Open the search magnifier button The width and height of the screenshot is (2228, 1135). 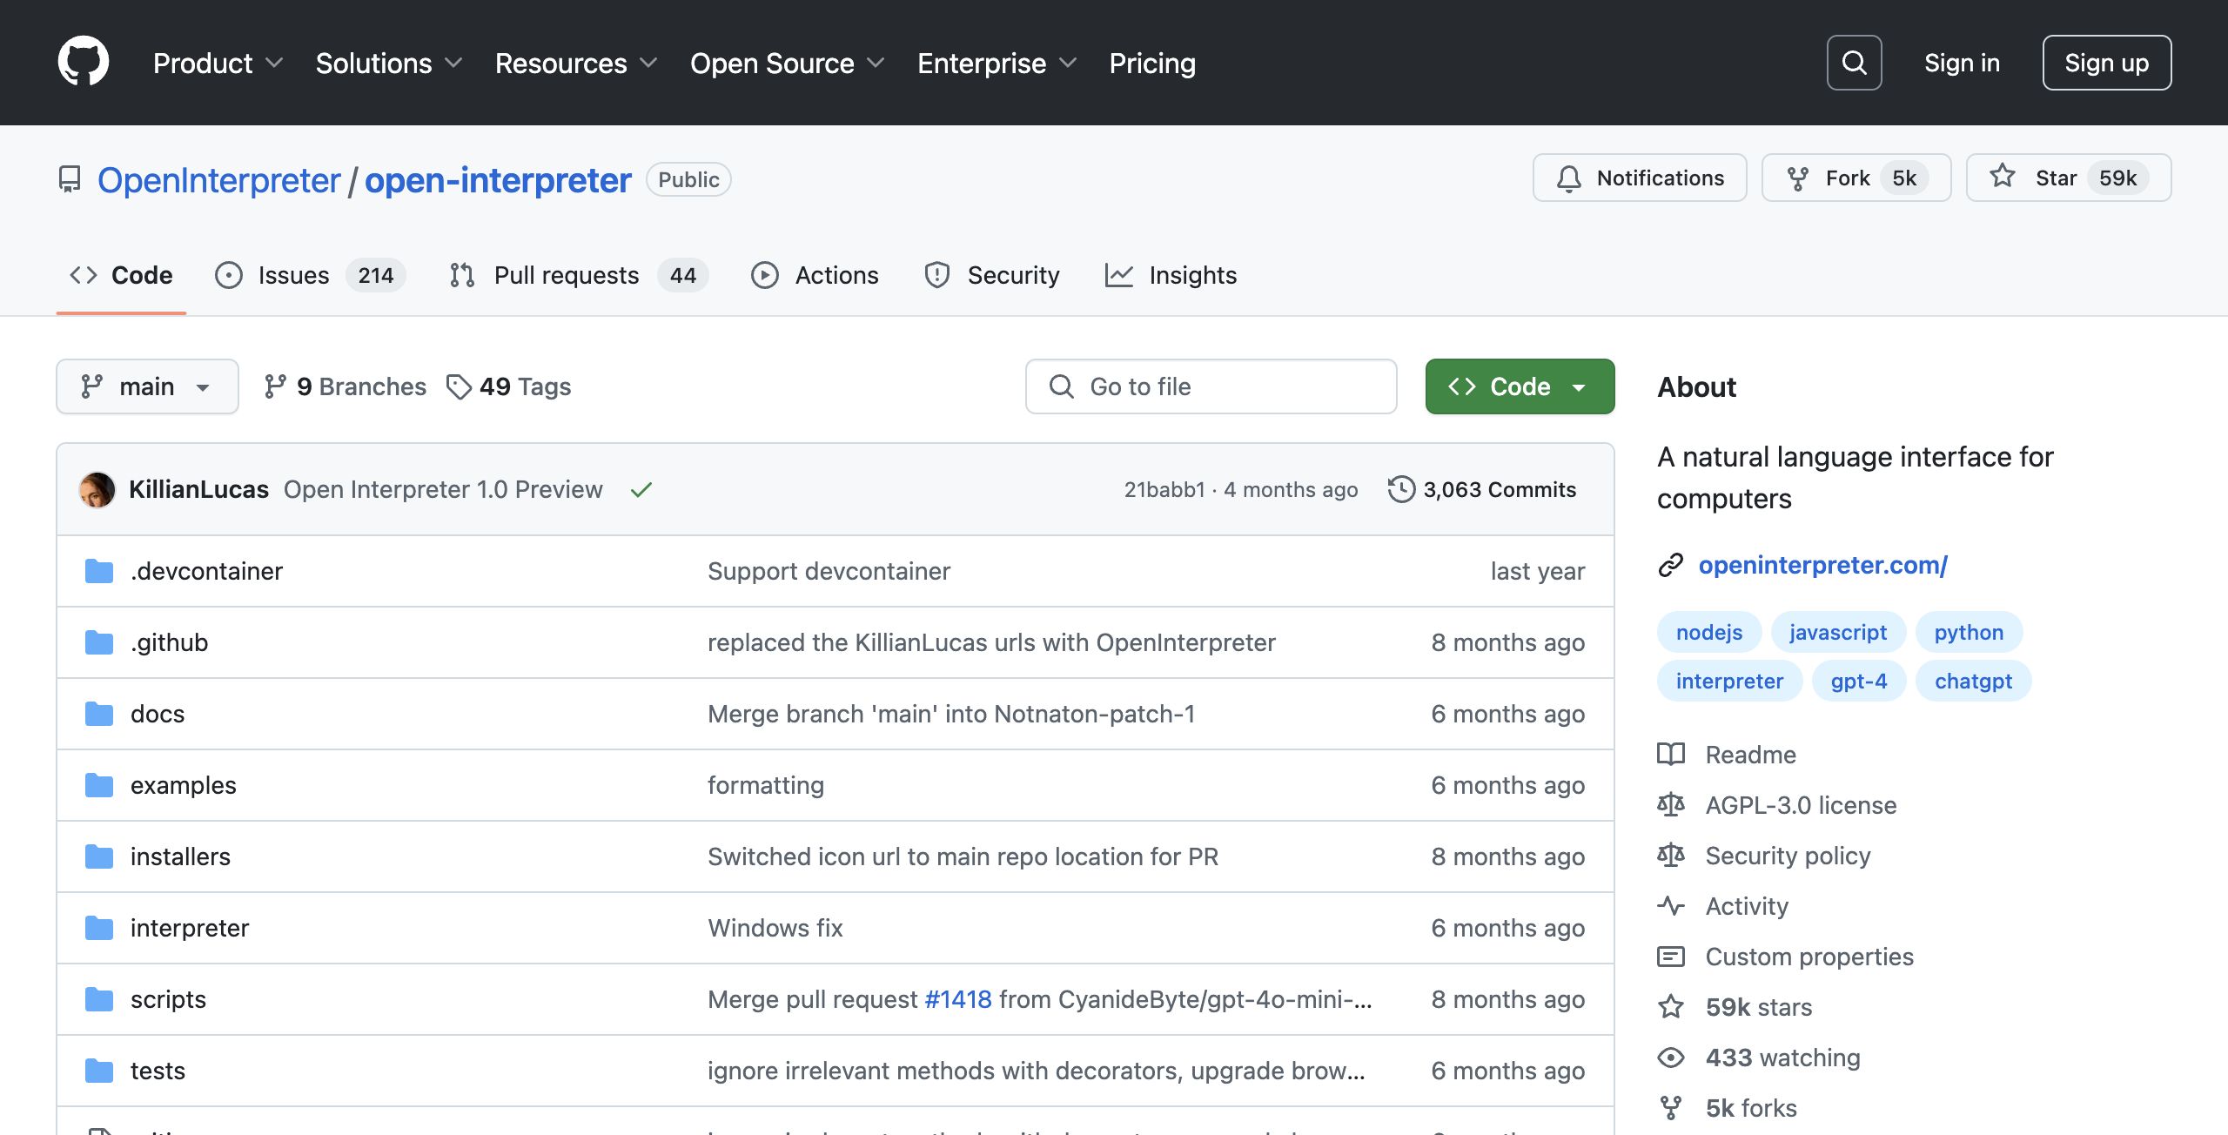point(1854,63)
